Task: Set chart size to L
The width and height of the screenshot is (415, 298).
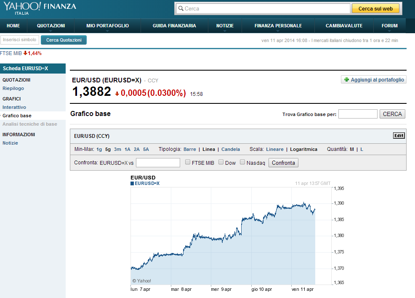Action: coord(362,149)
